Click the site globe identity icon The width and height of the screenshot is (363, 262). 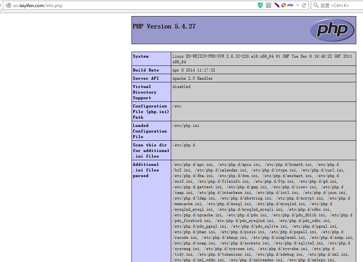[x=9, y=5]
